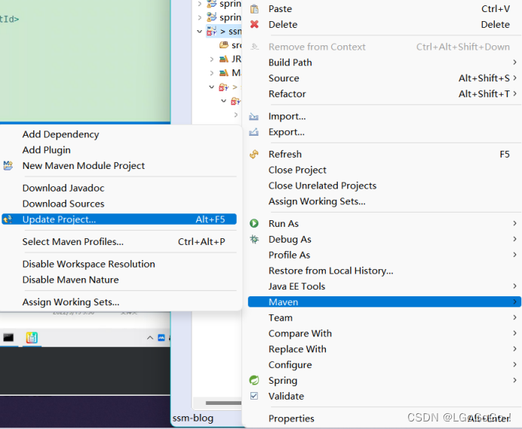Screen dimensions: 522x429
Task: Open Properties from the context menu
Action: (385, 418)
